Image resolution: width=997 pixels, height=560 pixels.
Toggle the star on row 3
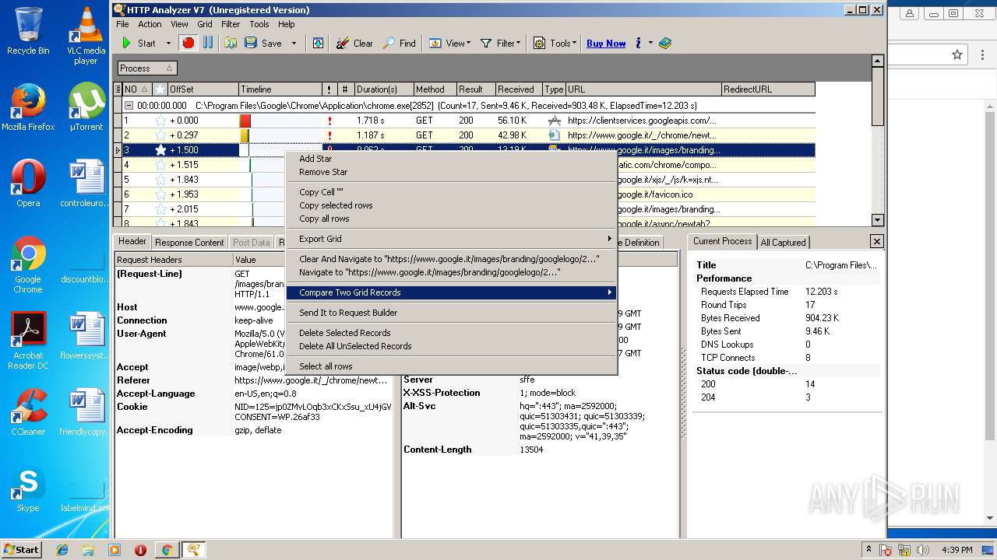160,150
